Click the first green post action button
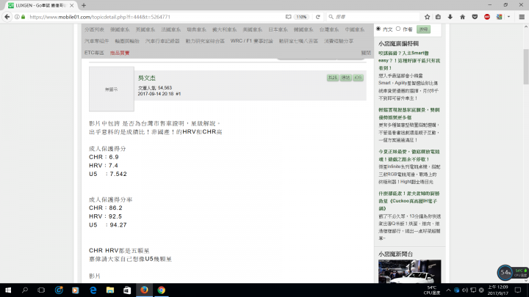 (333, 78)
